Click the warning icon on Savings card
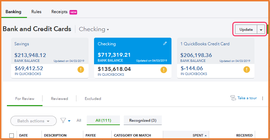This screenshot has width=270, height=140. click(81, 69)
